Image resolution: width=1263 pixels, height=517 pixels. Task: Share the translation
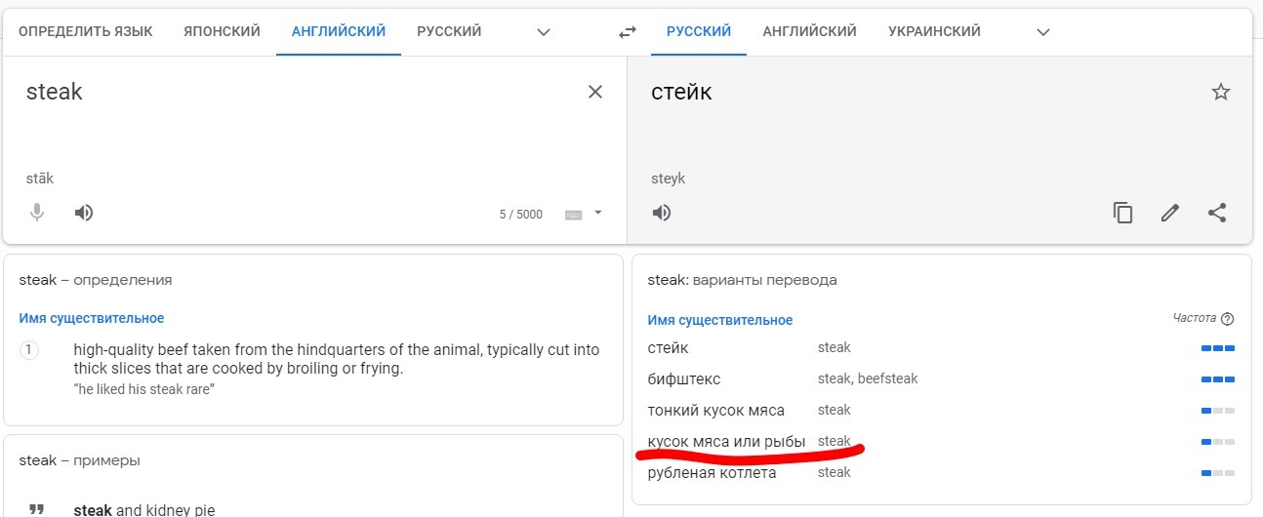click(1217, 213)
